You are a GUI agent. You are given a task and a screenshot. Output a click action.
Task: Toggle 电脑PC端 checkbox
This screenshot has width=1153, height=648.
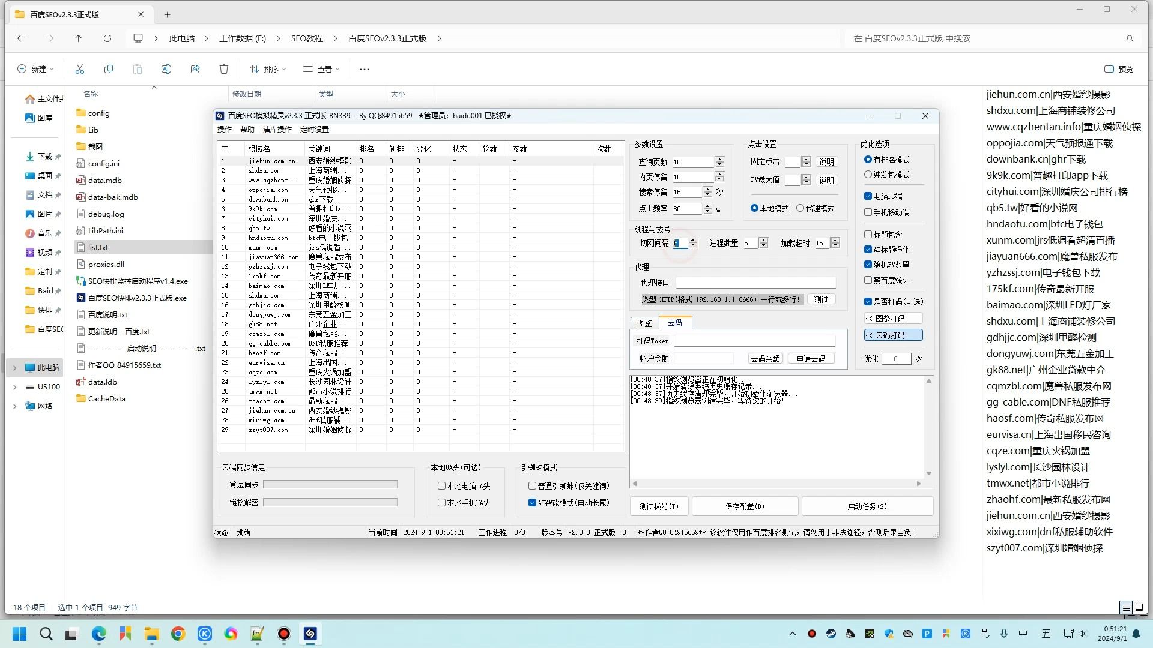point(883,196)
